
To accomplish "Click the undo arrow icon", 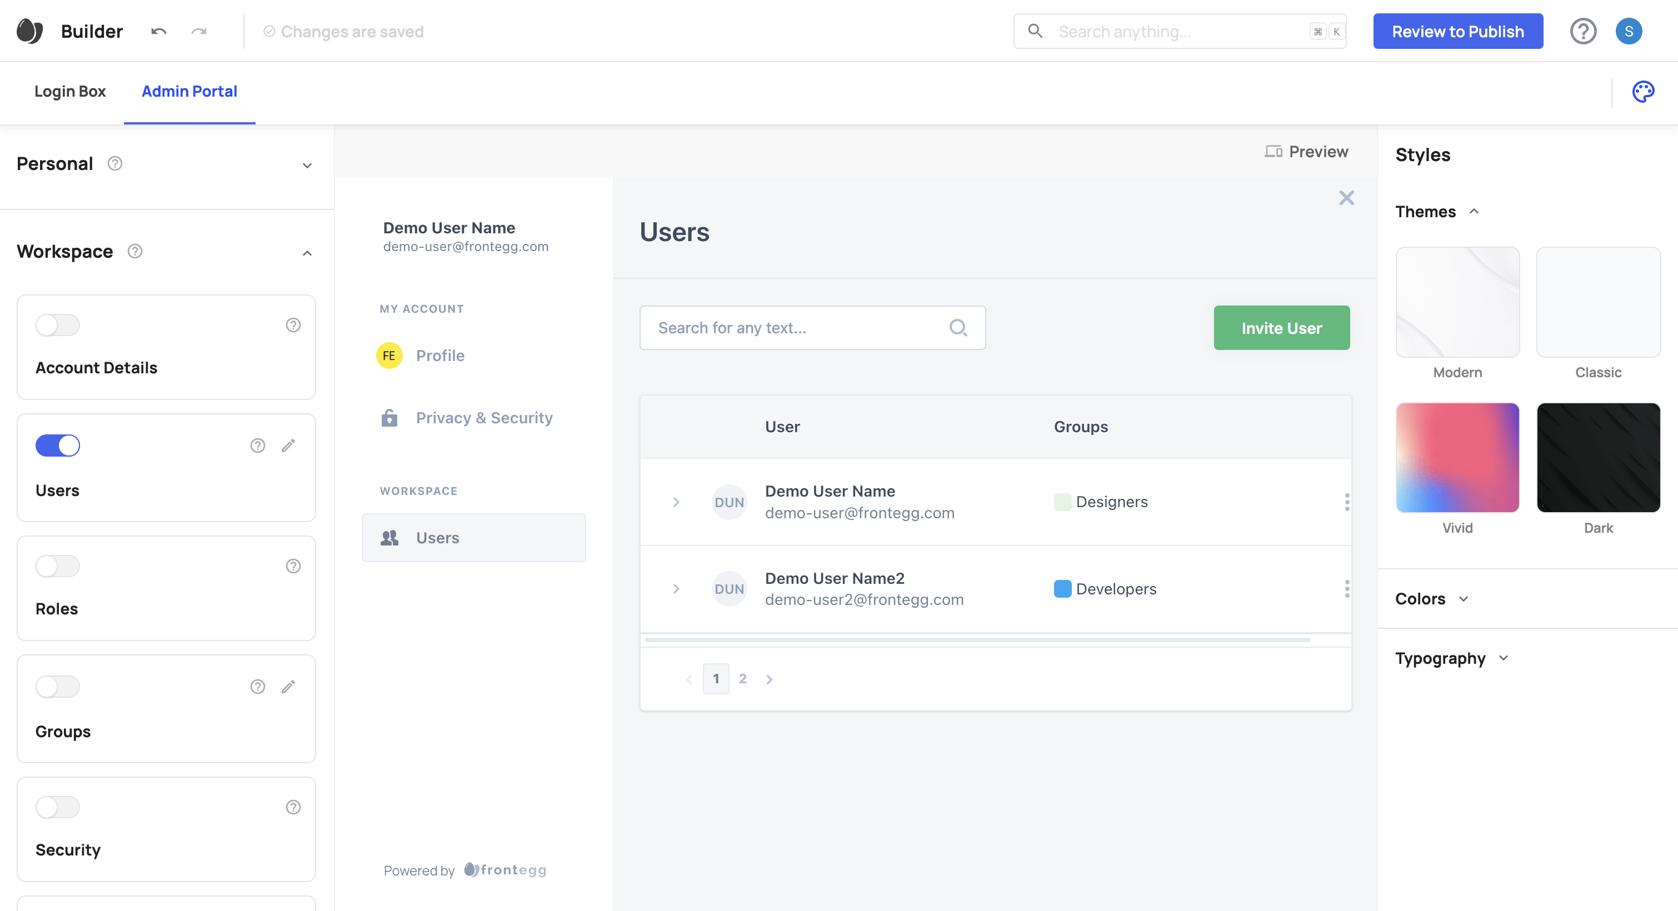I will click(x=158, y=31).
